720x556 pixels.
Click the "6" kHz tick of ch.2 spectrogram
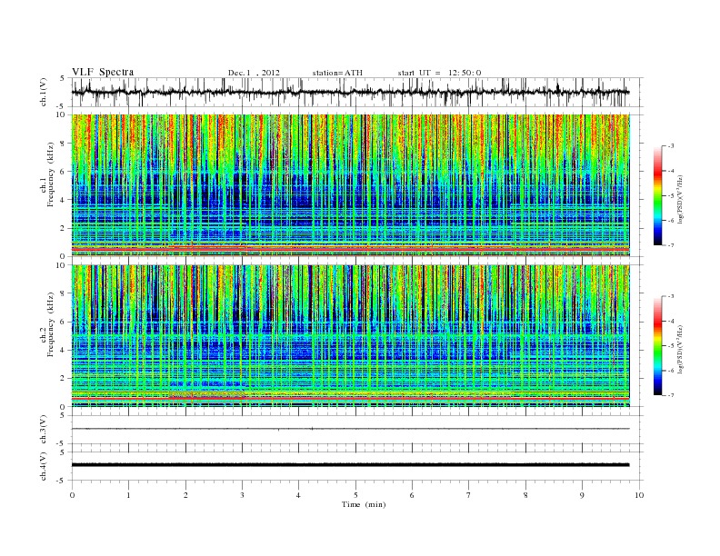click(x=64, y=322)
